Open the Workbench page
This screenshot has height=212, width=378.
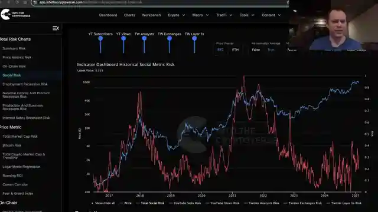point(151,15)
